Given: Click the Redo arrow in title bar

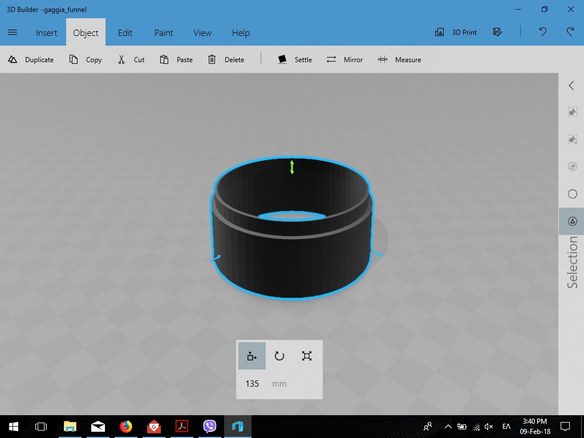Looking at the screenshot, I should point(570,33).
